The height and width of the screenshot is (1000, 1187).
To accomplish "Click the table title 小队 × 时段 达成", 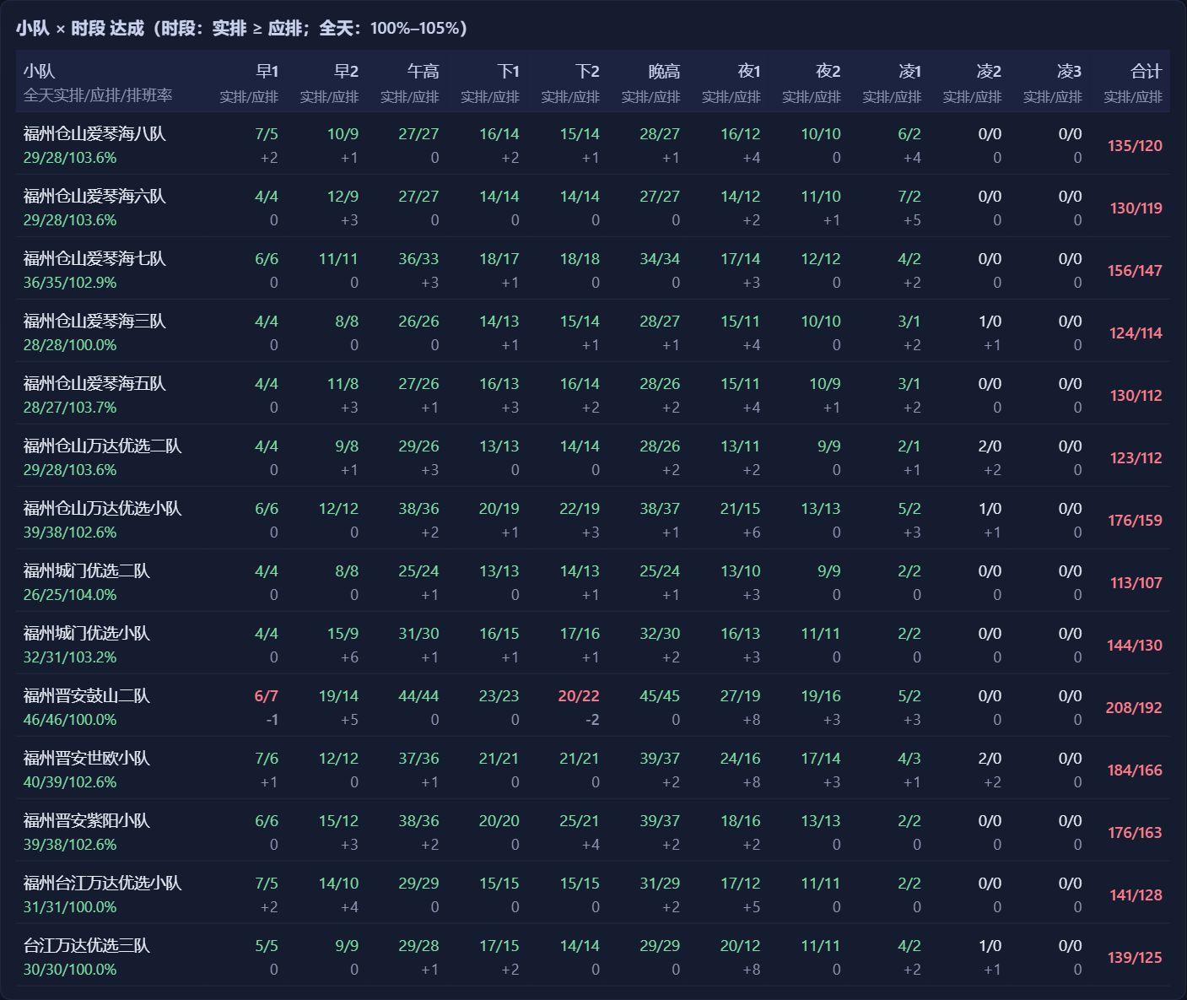I will 80,29.
